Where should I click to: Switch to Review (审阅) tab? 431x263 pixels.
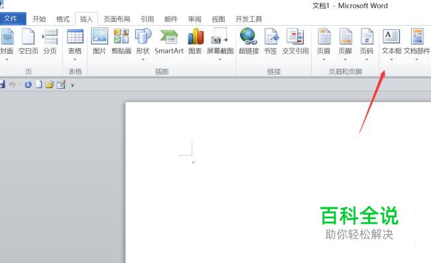click(x=194, y=19)
